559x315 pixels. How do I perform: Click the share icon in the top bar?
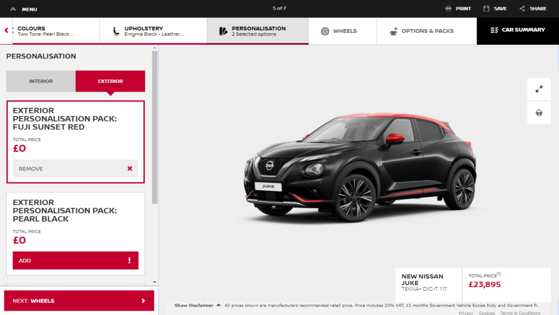[522, 9]
